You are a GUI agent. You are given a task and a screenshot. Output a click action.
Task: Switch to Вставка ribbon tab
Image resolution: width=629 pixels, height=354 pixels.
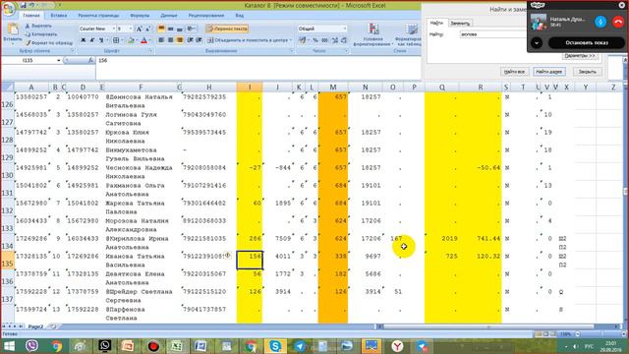tap(59, 16)
